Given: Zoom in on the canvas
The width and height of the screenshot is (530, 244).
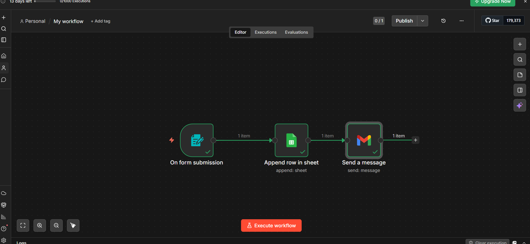Looking at the screenshot, I should click(40, 226).
